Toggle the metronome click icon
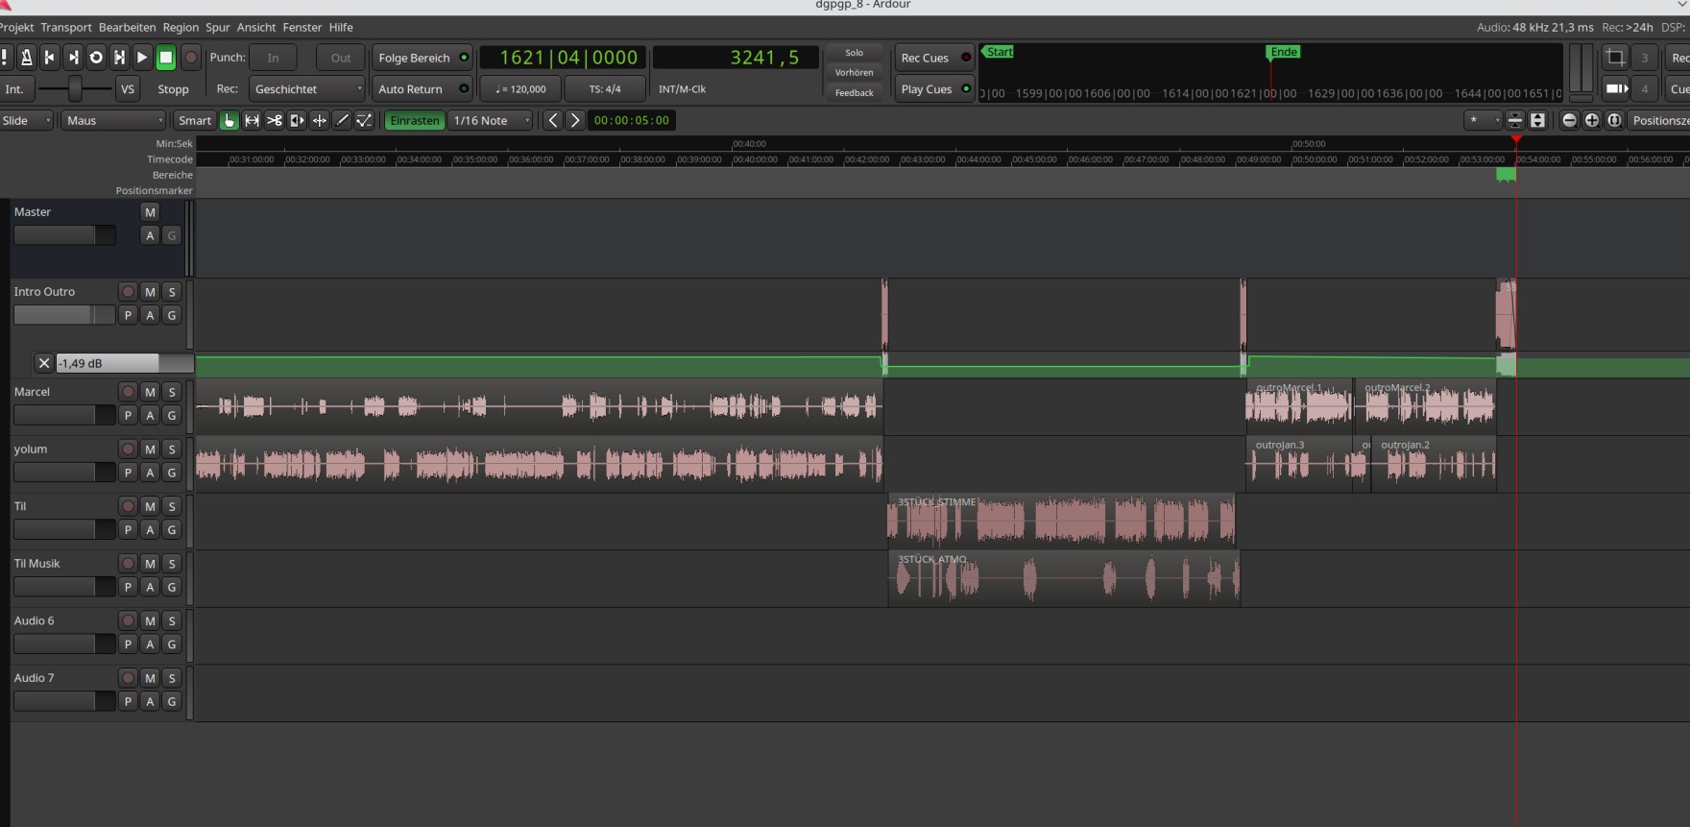The height and width of the screenshot is (827, 1690). tap(26, 58)
